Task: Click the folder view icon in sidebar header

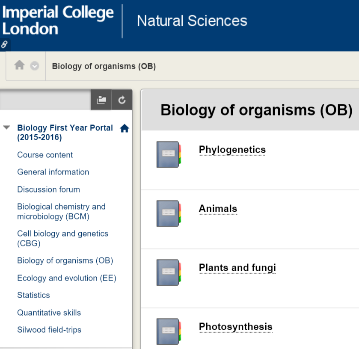Action: 101,100
